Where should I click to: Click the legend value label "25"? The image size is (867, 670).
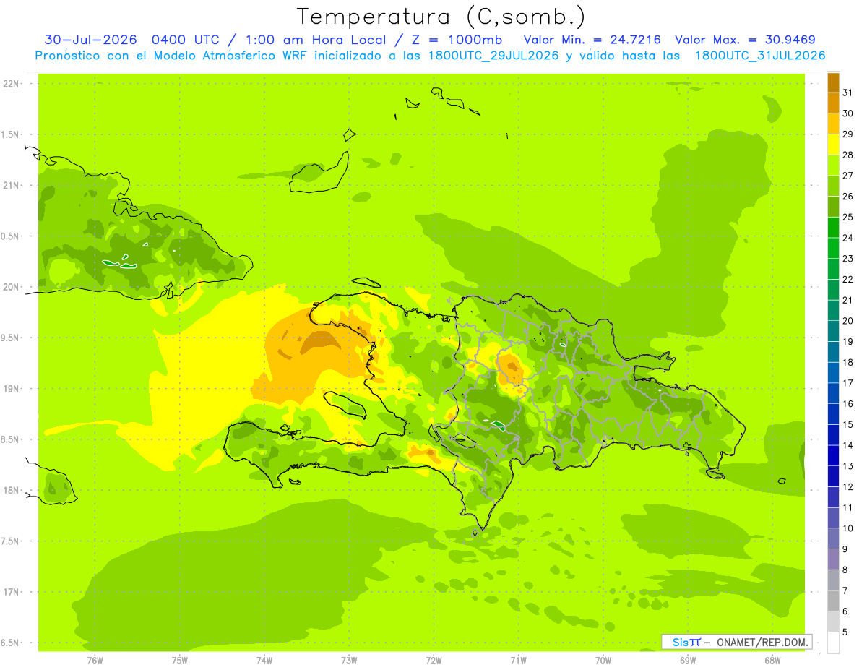(x=848, y=217)
